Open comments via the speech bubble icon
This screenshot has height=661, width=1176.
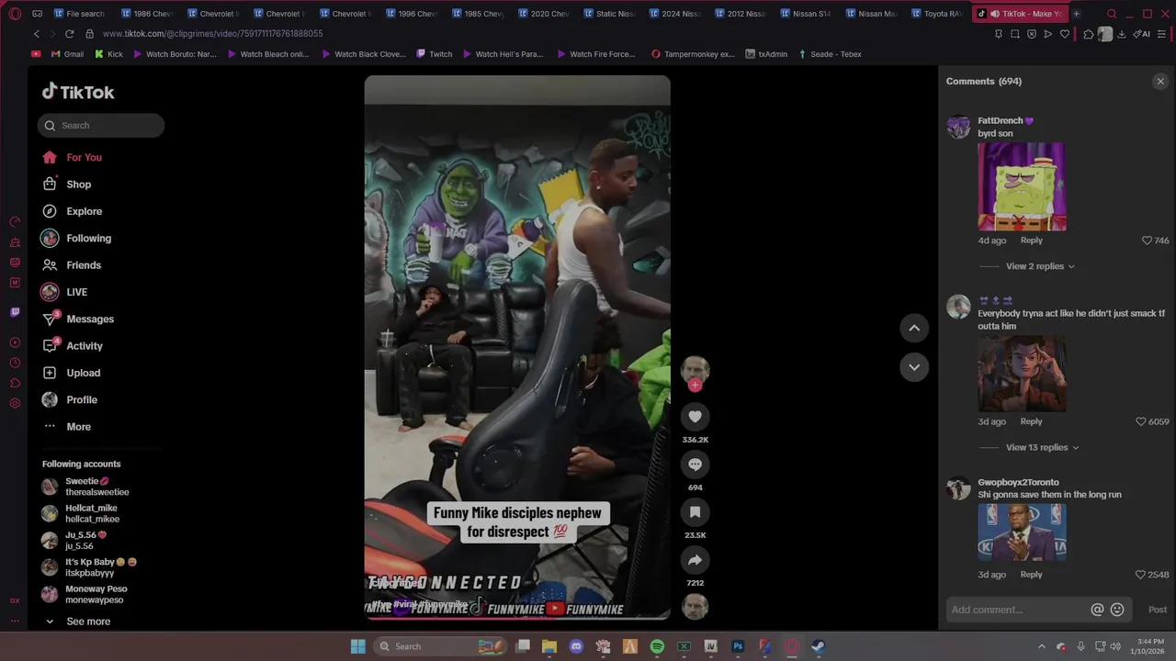coord(695,465)
